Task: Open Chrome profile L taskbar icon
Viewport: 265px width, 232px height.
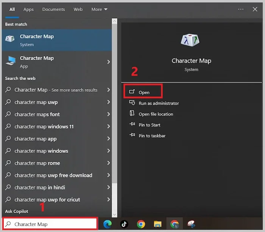Action: coord(175,224)
